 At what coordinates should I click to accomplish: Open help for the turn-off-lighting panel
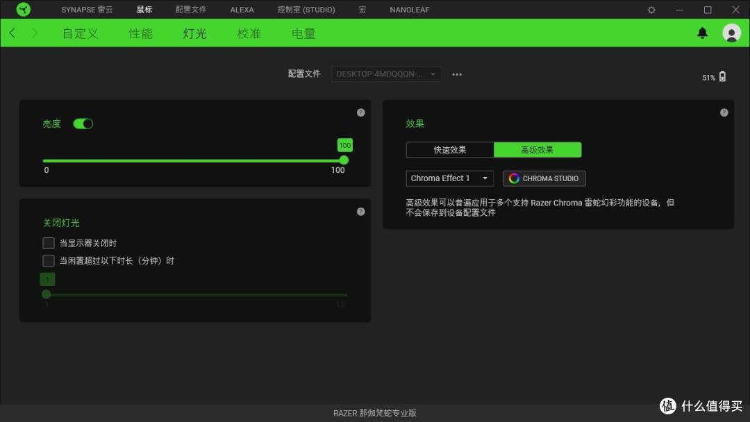tap(360, 212)
